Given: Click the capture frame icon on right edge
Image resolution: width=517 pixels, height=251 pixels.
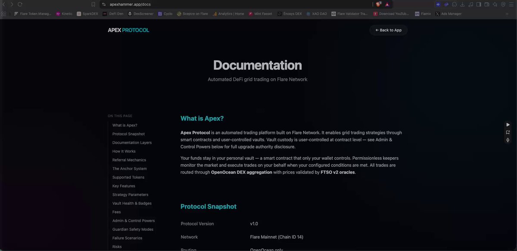Looking at the screenshot, I should point(508,132).
